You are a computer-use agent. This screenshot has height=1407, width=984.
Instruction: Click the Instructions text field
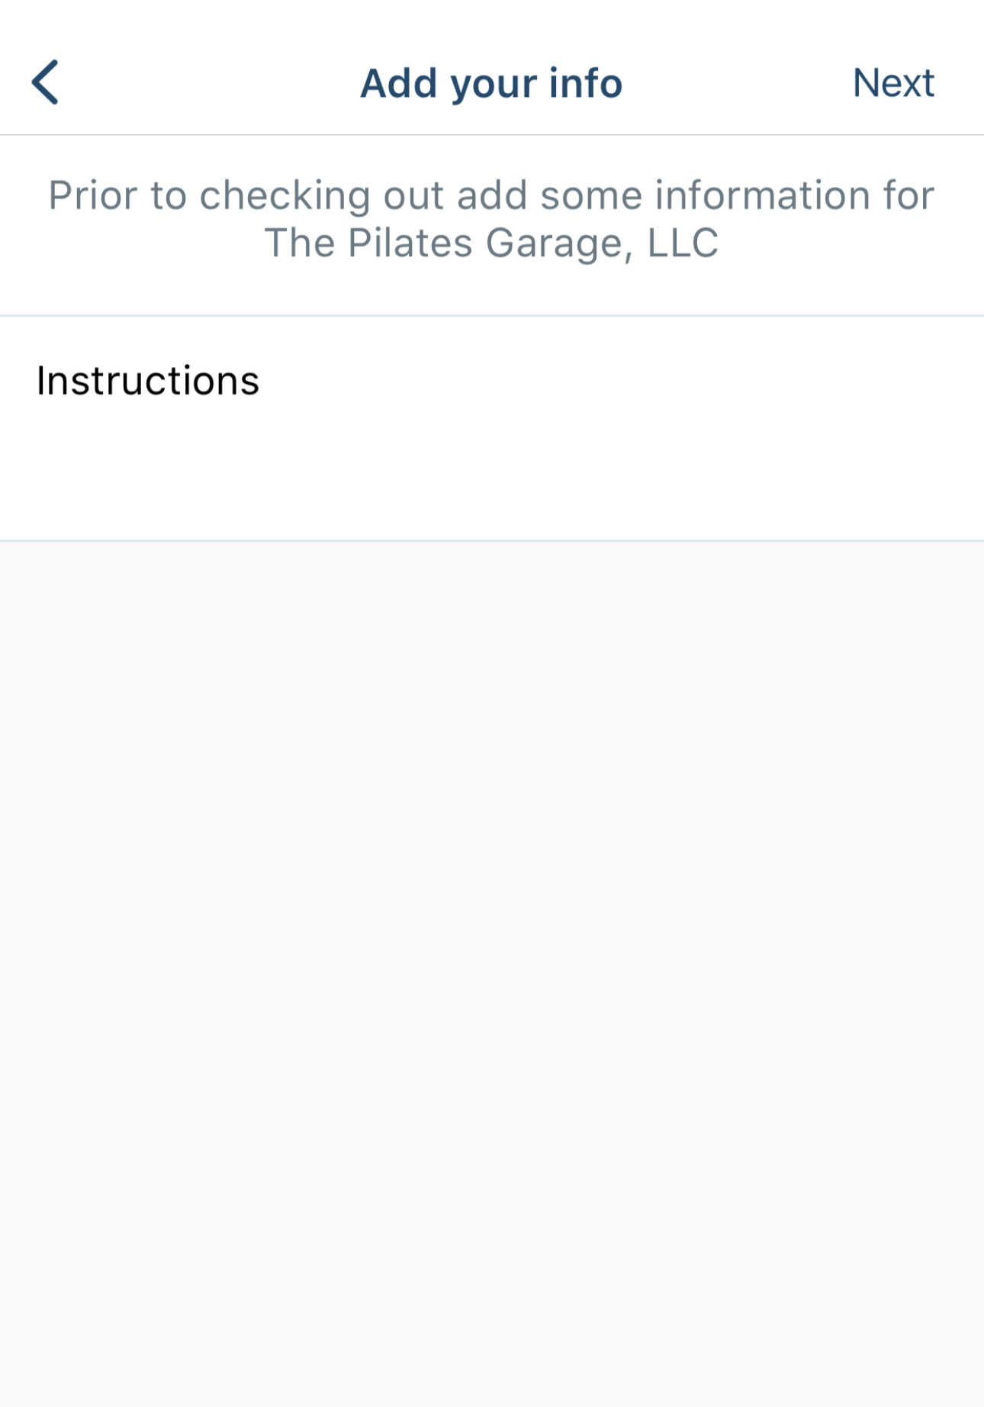coord(492,428)
